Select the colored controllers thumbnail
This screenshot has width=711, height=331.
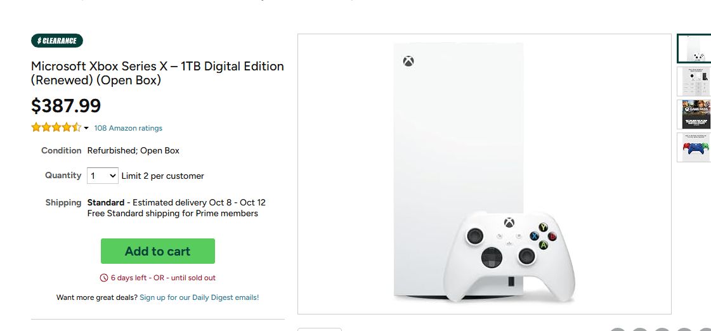click(x=694, y=147)
